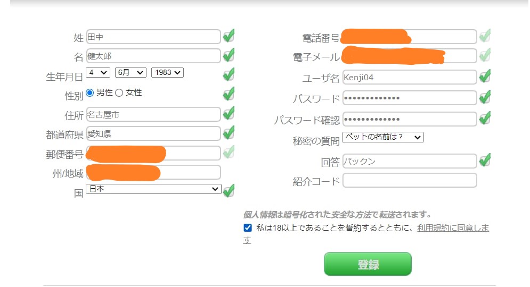Open the 利用規約に同意します link
530x287 pixels.
click(453, 228)
